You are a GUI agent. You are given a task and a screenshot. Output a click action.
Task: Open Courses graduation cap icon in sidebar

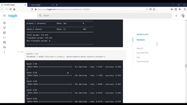click(x=4, y=47)
